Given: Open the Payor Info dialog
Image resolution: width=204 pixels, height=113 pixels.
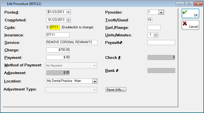Looking at the screenshot, I should pos(116,90).
